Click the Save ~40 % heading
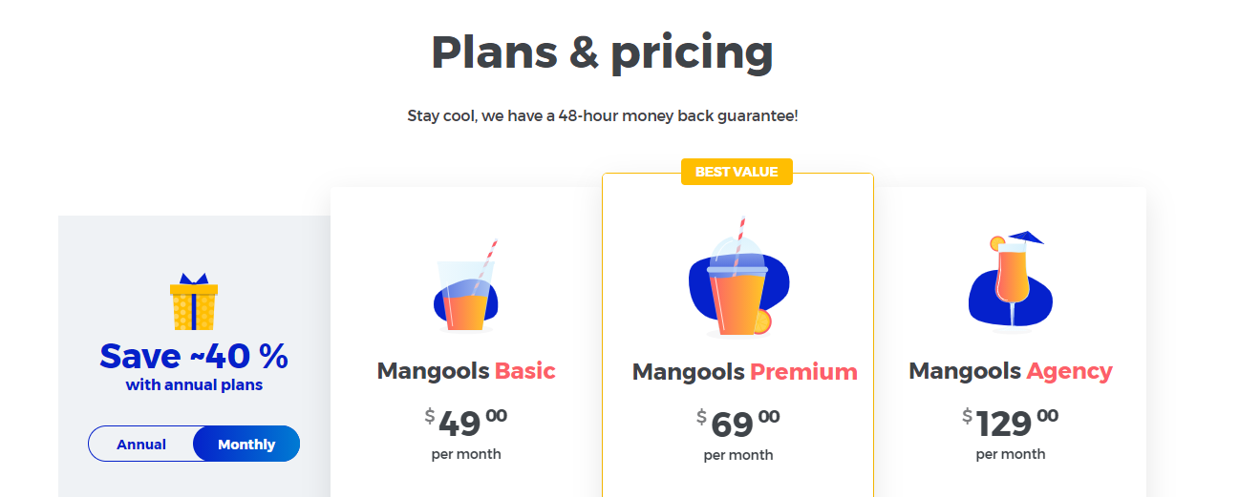Image resolution: width=1239 pixels, height=497 pixels. 194,356
